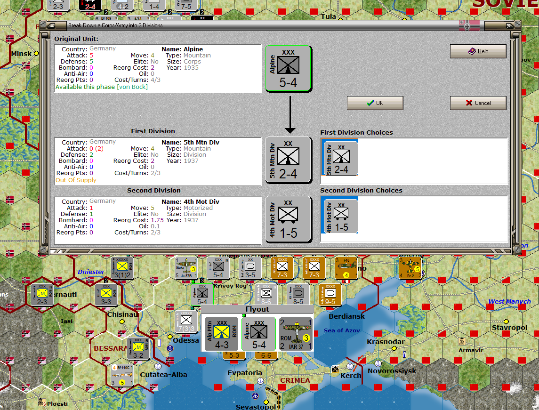Click the Odessa city marker on map
This screenshot has height=410, width=539.
point(170,337)
